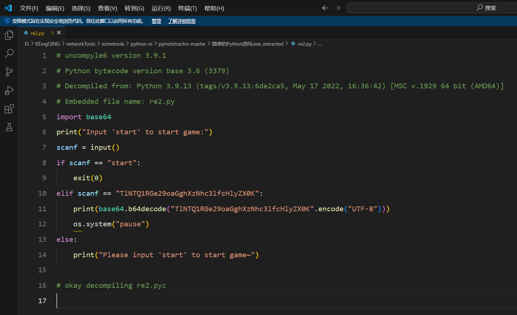Click the 'else:' keyword on line 13
The width and height of the screenshot is (517, 315).
click(67, 239)
